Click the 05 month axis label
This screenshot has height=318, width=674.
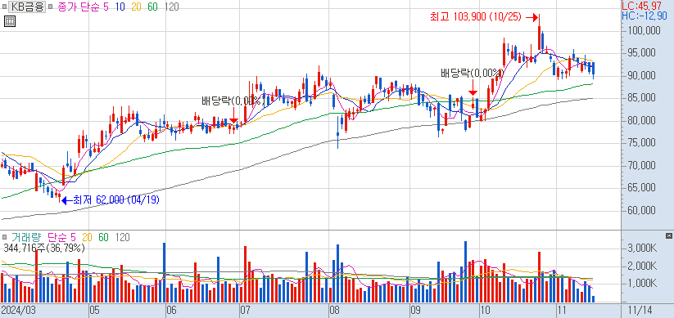(x=94, y=310)
